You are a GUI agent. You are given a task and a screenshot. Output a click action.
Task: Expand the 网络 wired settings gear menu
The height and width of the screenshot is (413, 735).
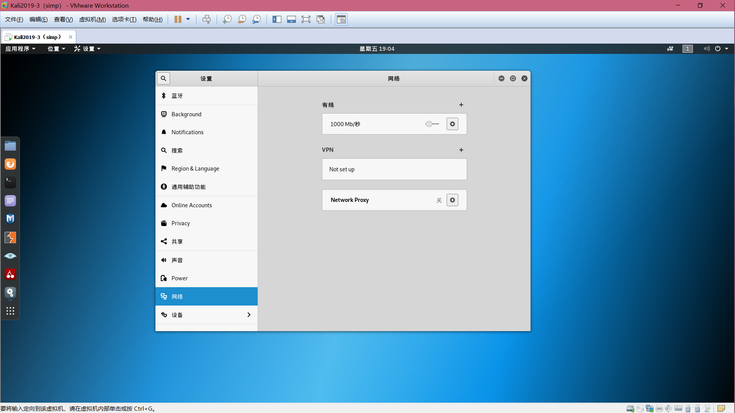(452, 124)
